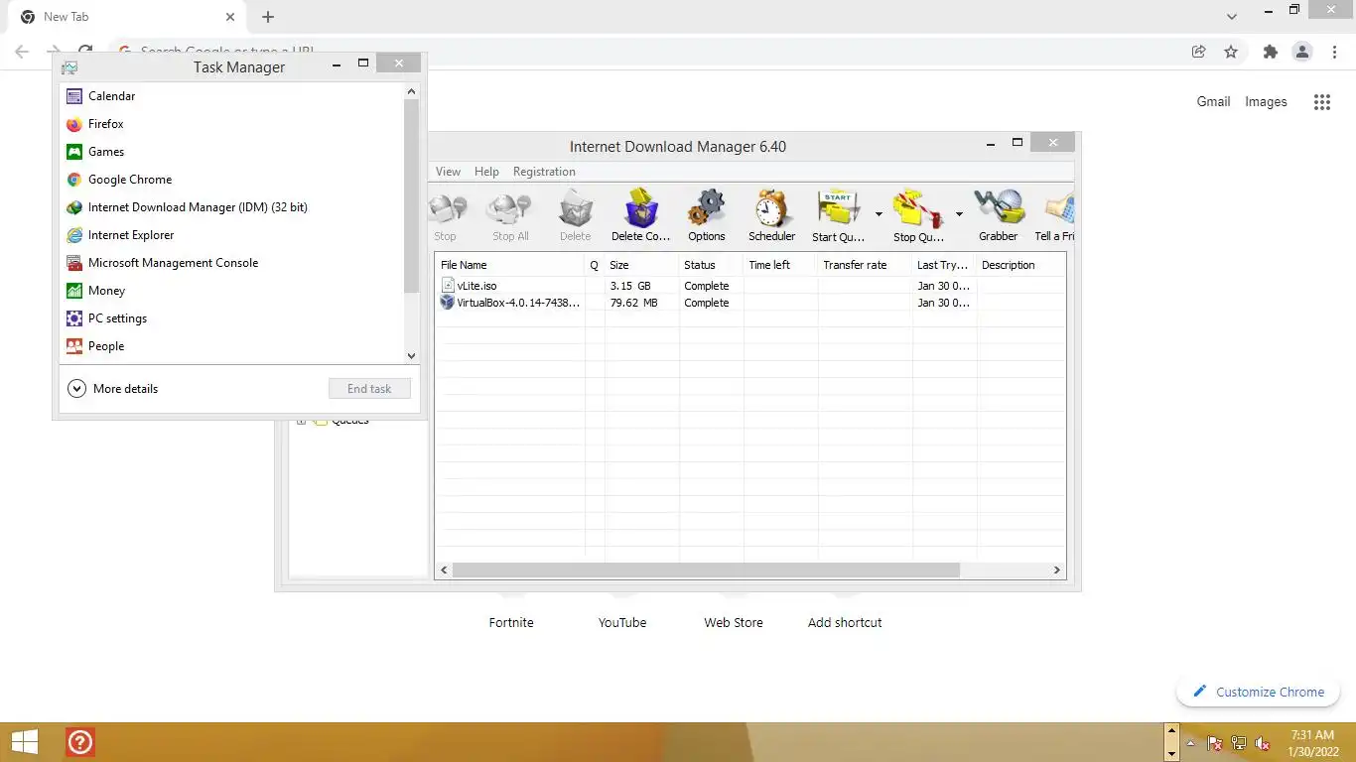Select the Firefox entry in Task Manager
Screen dimensions: 1356x762
pyautogui.click(x=232, y=124)
